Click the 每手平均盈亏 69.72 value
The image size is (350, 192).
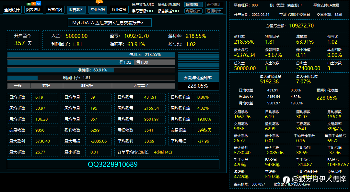333,141
